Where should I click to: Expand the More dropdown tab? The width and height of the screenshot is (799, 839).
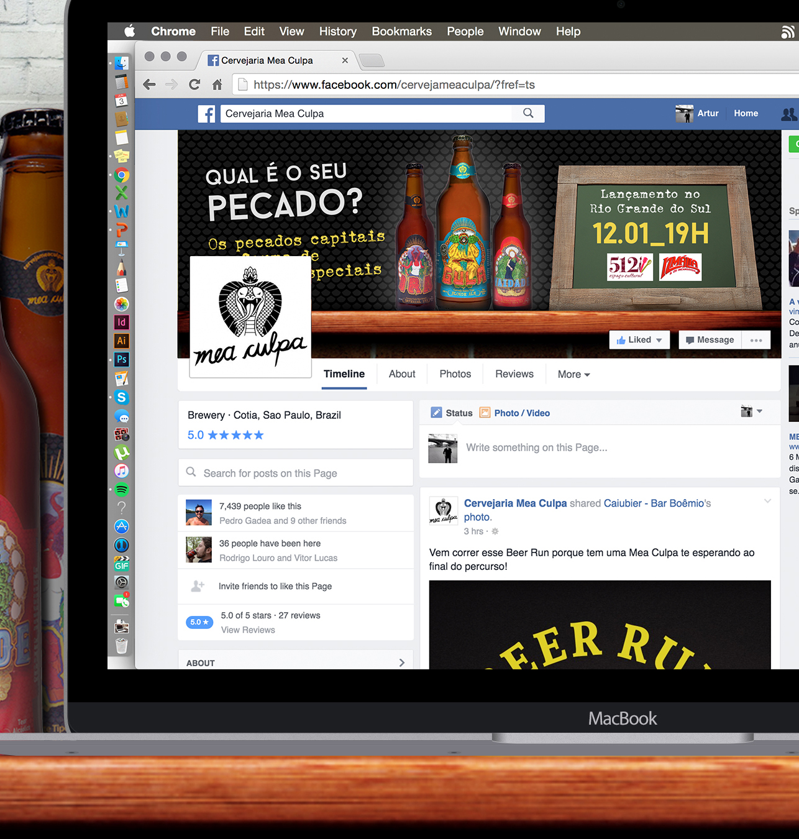(573, 374)
